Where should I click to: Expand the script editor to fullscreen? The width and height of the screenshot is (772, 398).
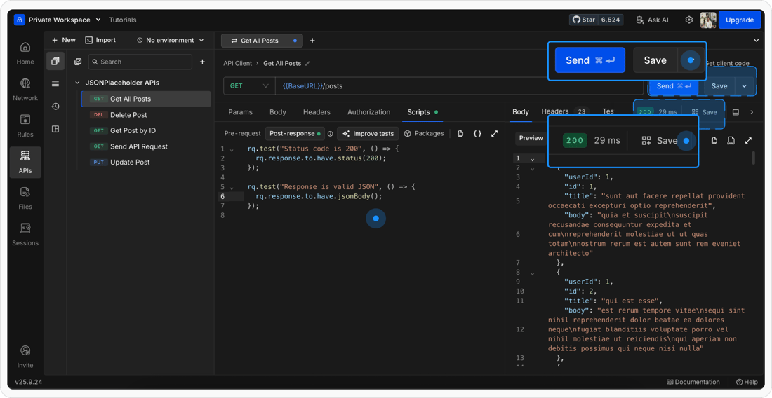(494, 134)
